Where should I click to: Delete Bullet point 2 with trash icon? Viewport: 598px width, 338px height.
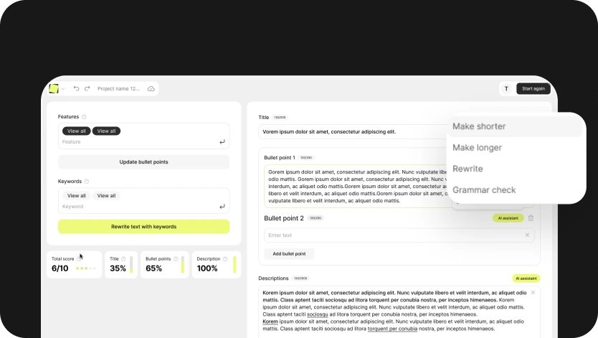[x=531, y=218]
